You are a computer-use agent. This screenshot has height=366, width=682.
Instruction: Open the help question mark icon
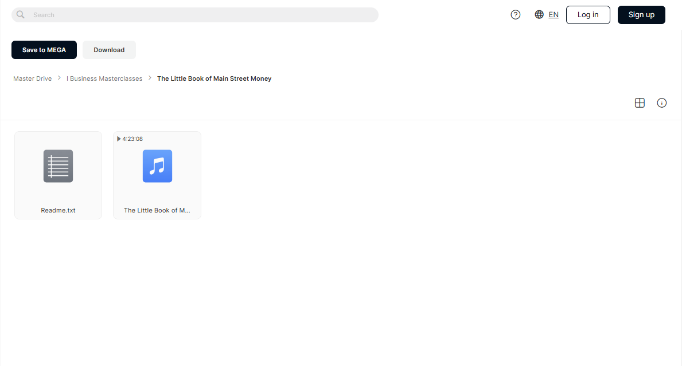[x=516, y=15]
